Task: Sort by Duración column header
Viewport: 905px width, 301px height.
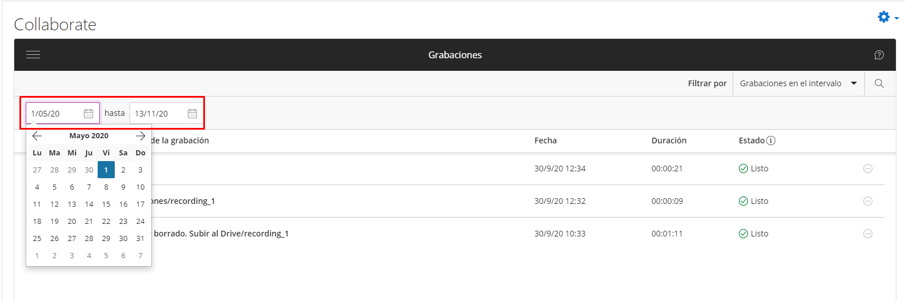Action: [x=669, y=141]
